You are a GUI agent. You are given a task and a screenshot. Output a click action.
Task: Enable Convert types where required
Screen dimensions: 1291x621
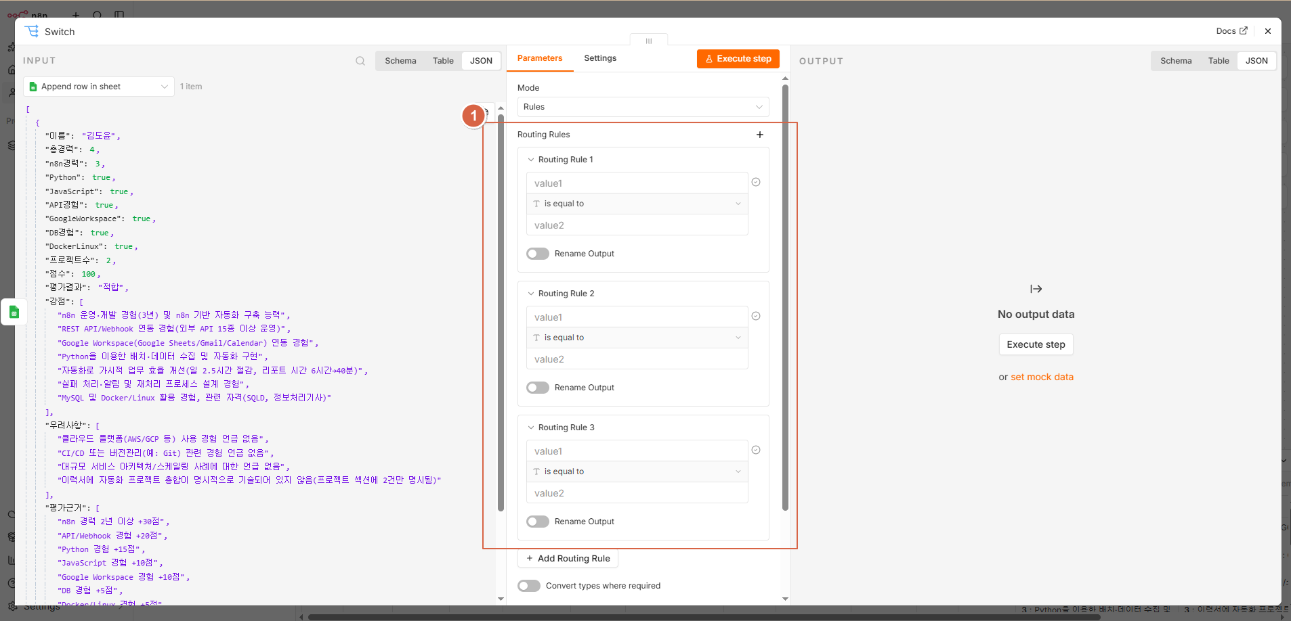[x=529, y=586]
